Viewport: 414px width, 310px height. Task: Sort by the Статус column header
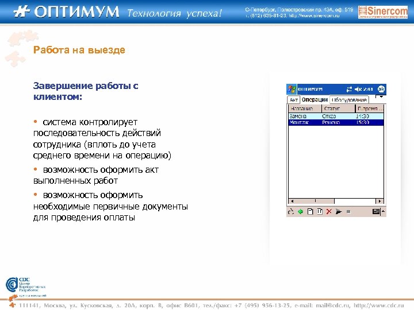tap(339, 108)
